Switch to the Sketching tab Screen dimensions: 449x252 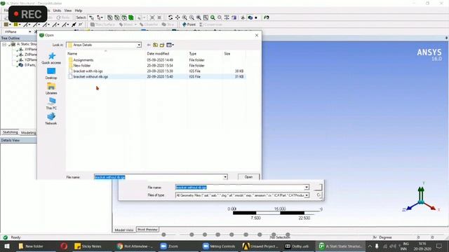tap(11, 132)
